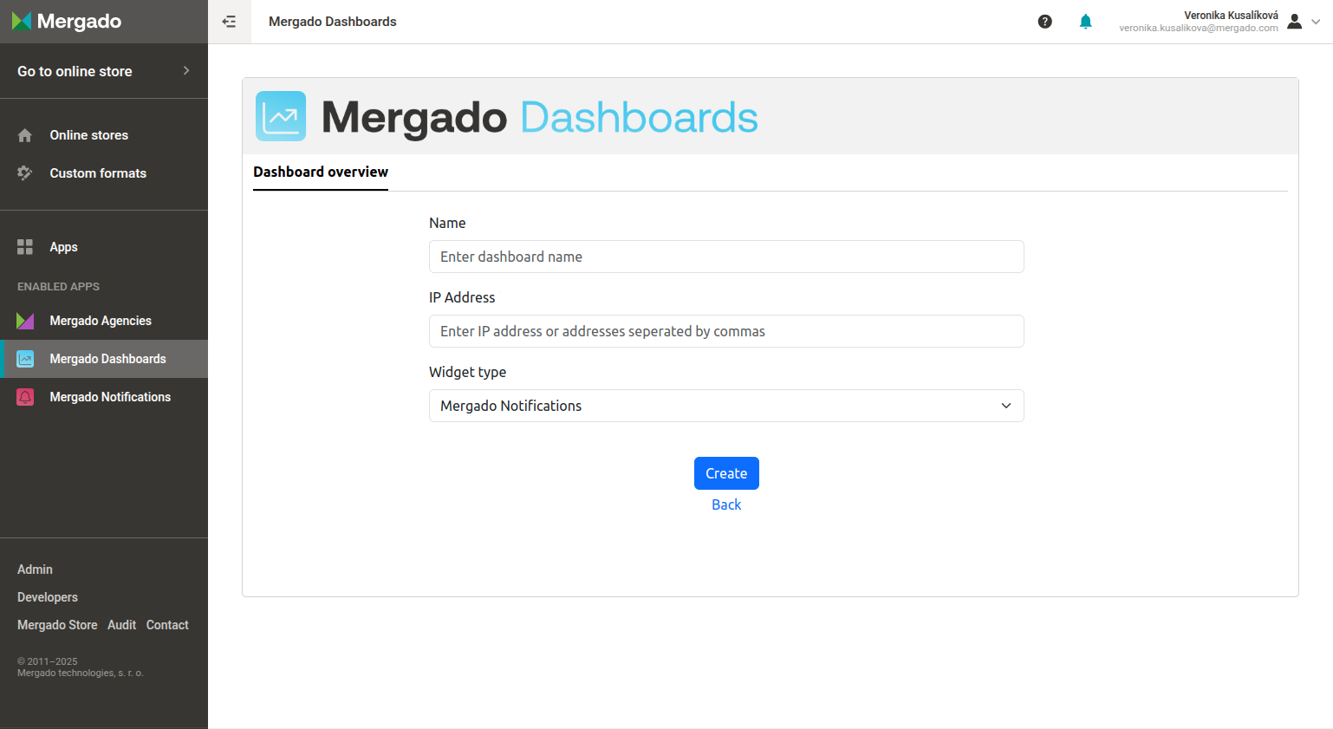The image size is (1333, 729).
Task: Switch to the Dashboard overview tab
Action: [x=321, y=172]
